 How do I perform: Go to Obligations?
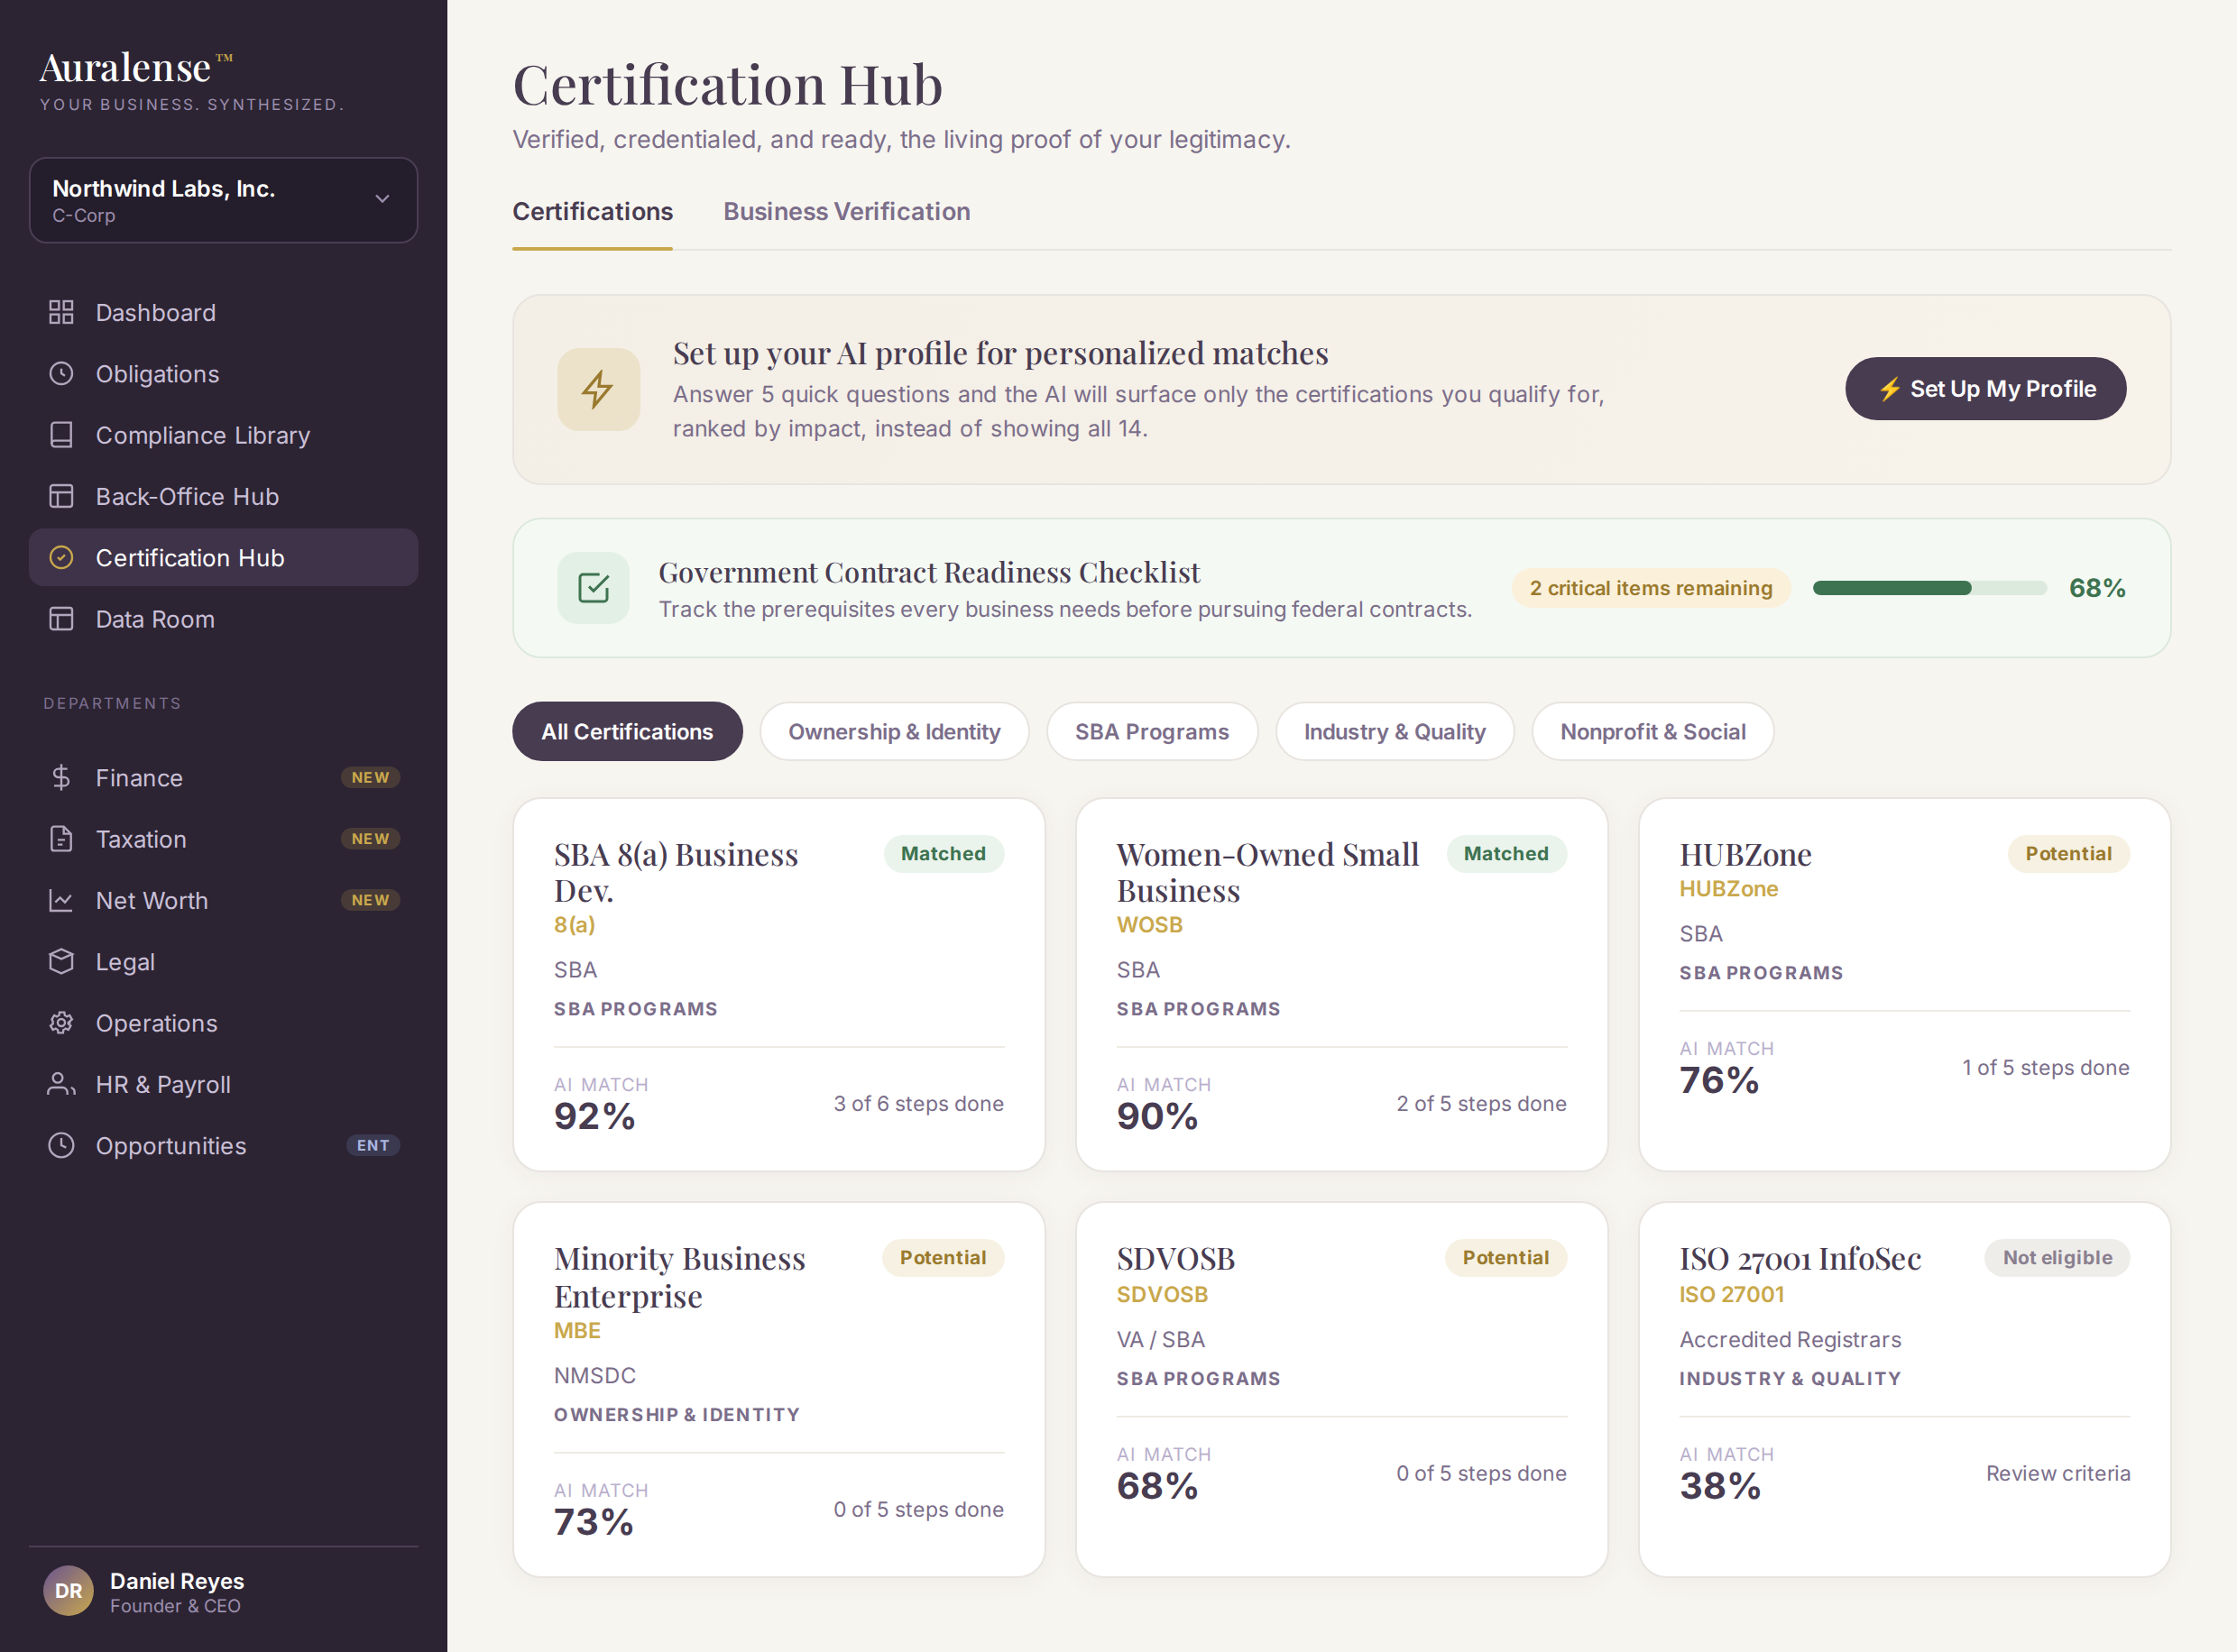point(223,373)
